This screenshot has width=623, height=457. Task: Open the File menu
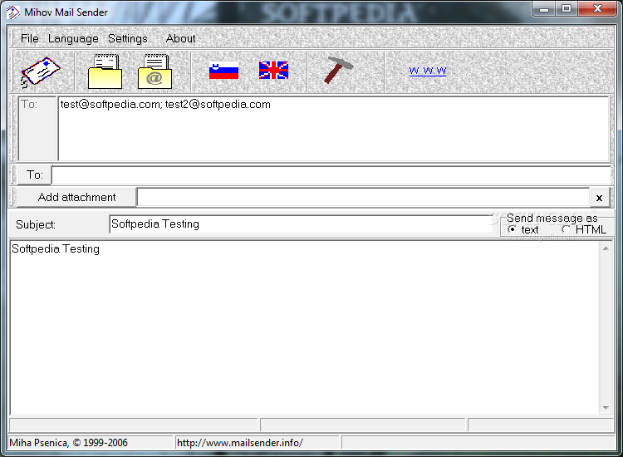pyautogui.click(x=29, y=38)
